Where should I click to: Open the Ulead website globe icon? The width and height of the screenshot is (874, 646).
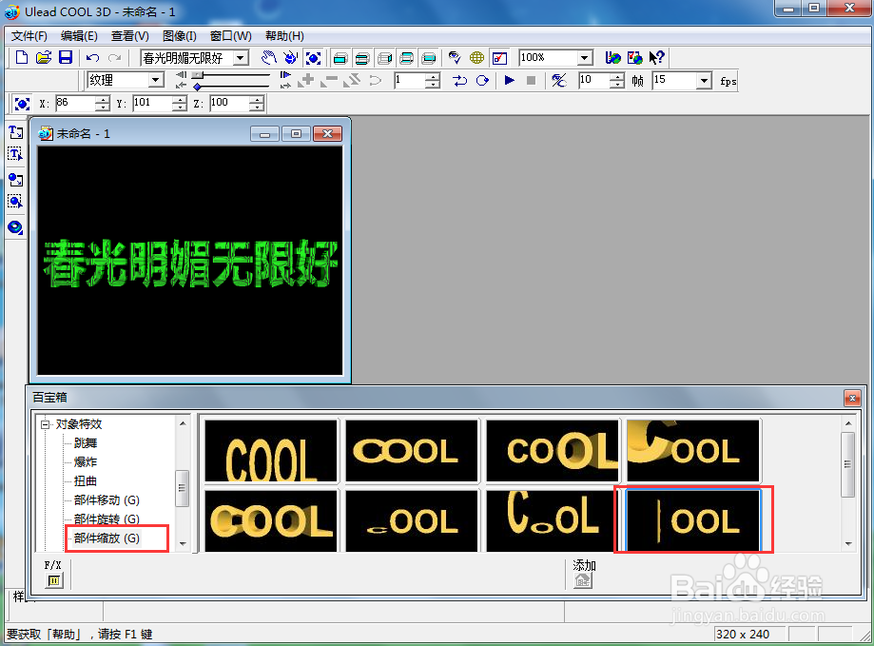pos(612,57)
